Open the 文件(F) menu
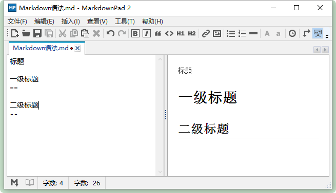Image resolution: width=336 pixels, height=193 pixels. coord(17,22)
